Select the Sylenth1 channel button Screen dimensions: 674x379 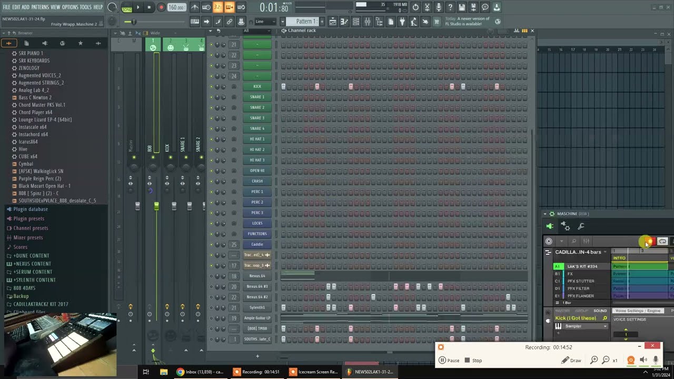(x=257, y=307)
